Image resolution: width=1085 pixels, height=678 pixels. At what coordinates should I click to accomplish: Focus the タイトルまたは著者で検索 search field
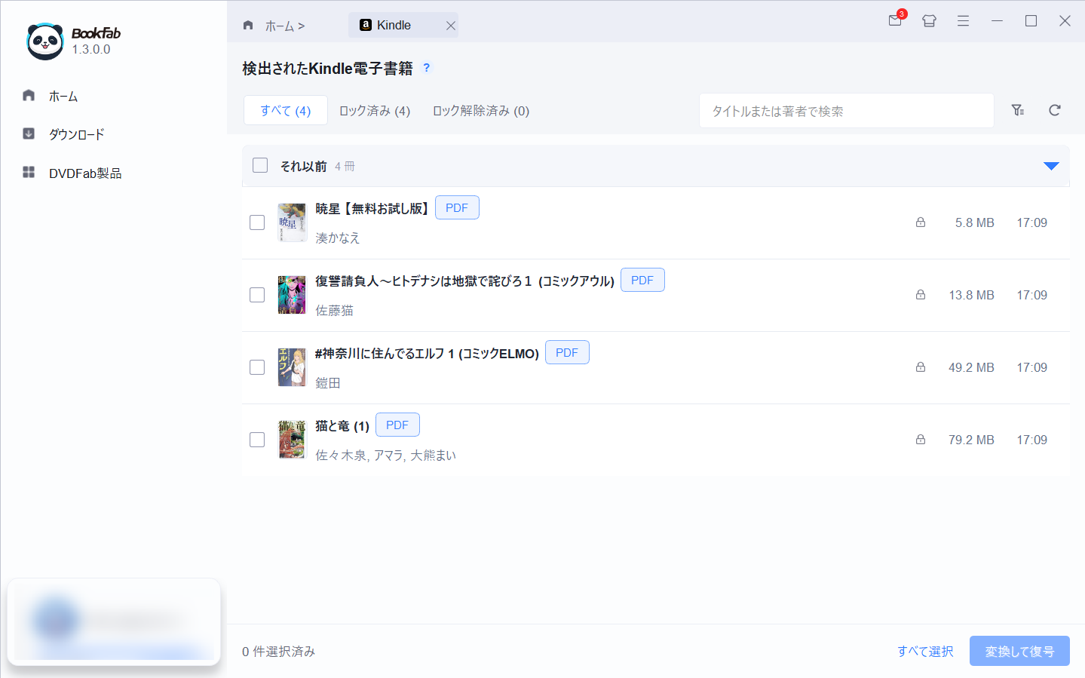pyautogui.click(x=846, y=111)
